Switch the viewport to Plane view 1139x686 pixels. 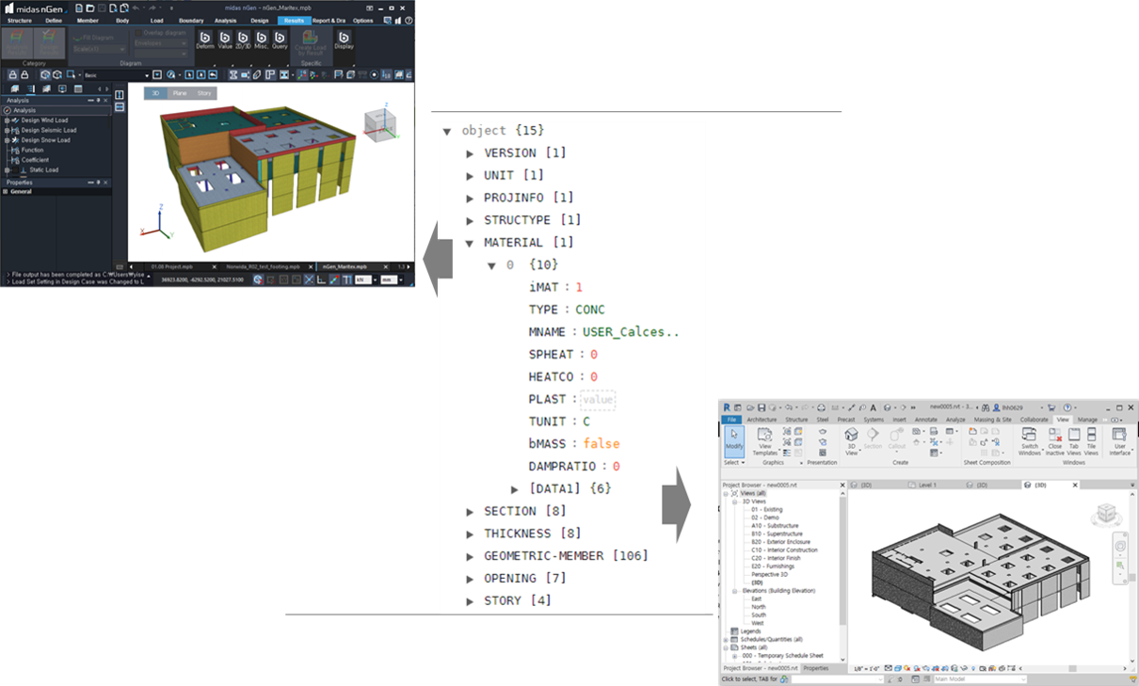[x=179, y=91]
